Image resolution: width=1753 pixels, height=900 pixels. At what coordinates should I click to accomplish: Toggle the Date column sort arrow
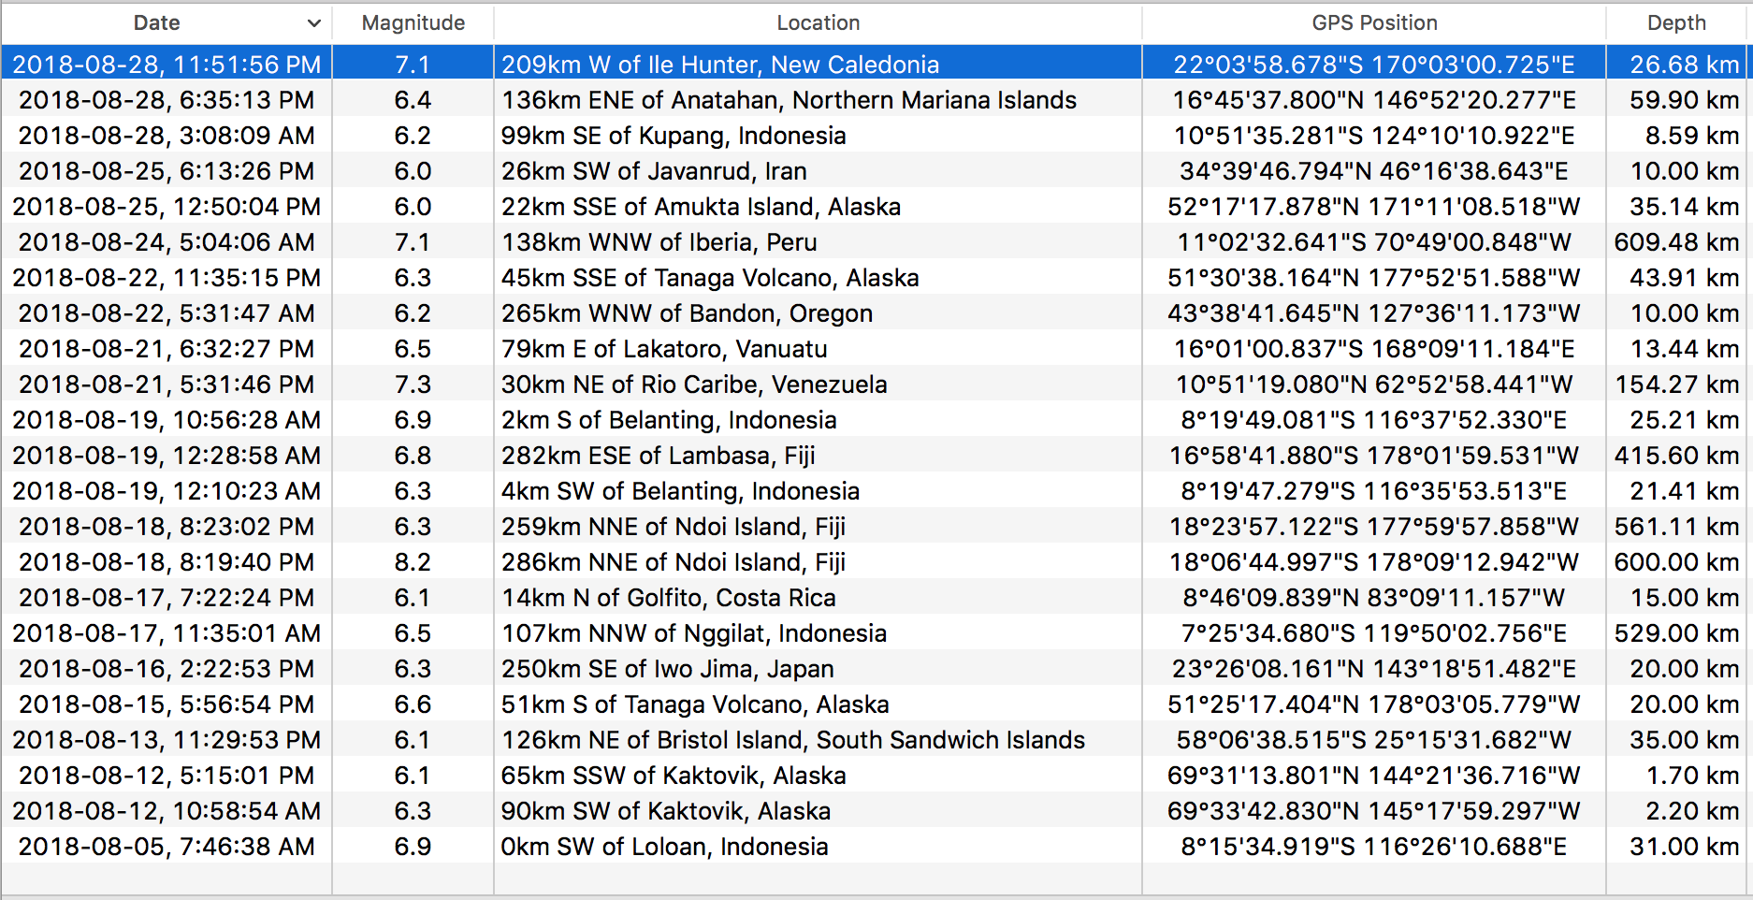[x=313, y=23]
